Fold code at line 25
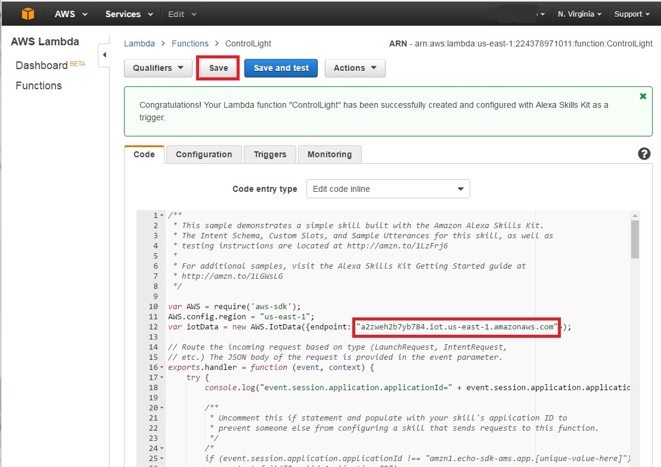The height and width of the screenshot is (467, 661). tap(162, 459)
